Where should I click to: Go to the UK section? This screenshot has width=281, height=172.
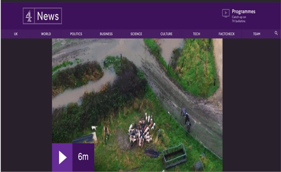tap(16, 34)
